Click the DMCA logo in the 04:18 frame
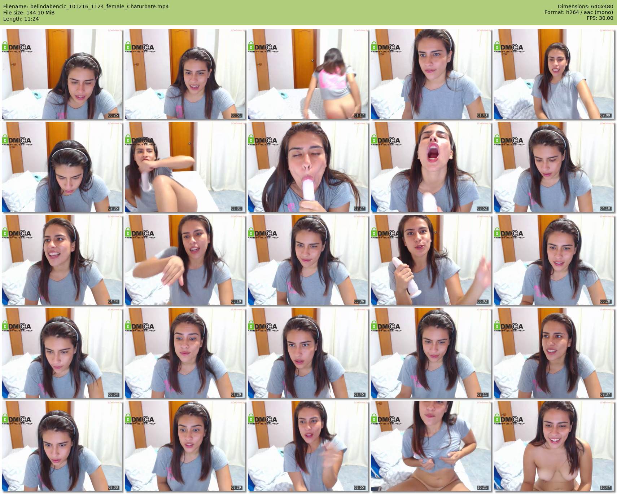Viewport: 617px width, 494px height. pos(509,141)
